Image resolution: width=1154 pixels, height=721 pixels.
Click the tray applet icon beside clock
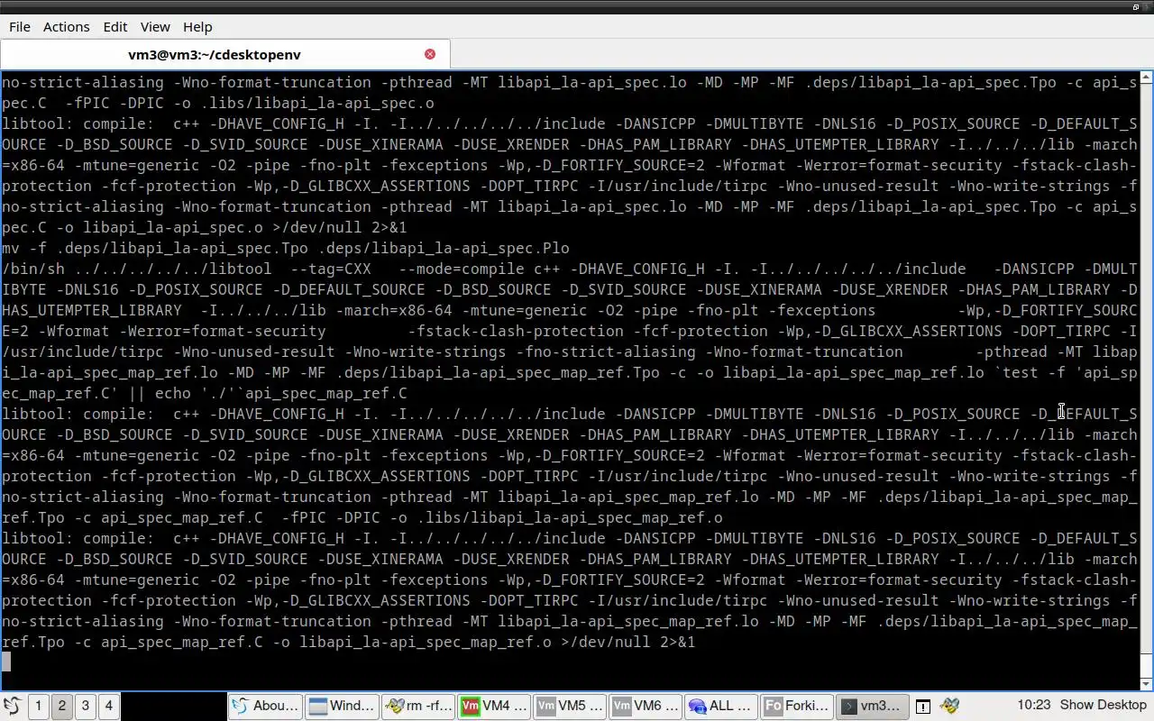click(949, 706)
